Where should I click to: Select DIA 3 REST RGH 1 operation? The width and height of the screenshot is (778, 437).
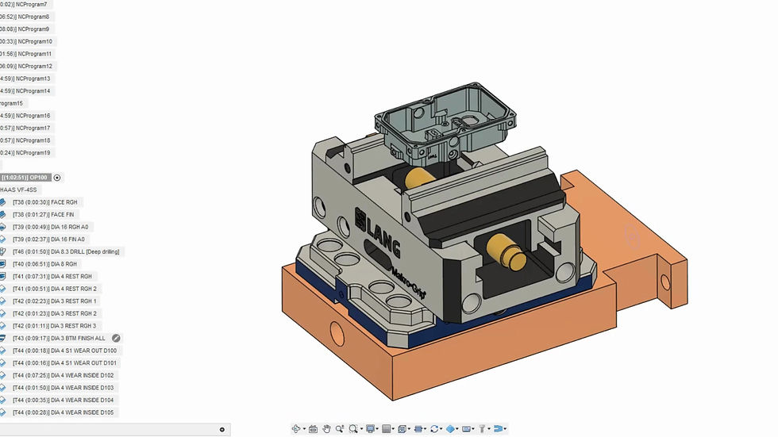coord(55,301)
